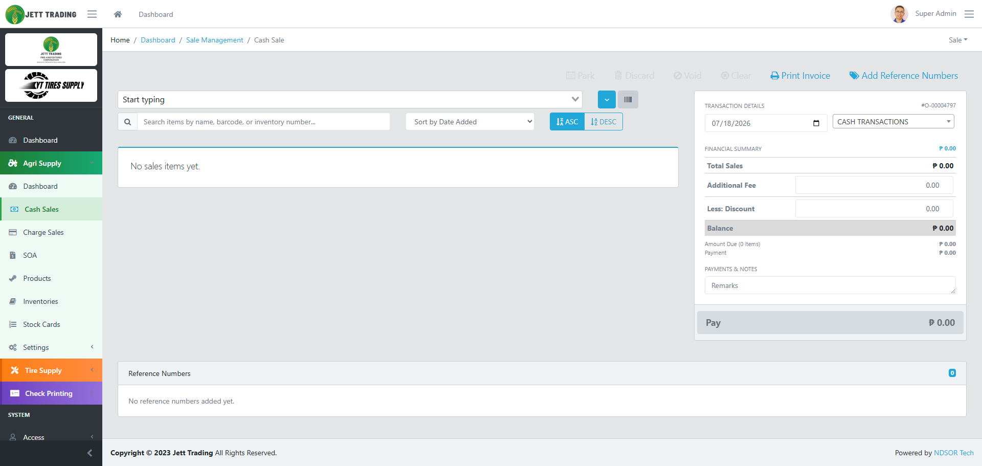Screen dimensions: 982x466
Task: Open the CASH TRANSACTIONS dropdown
Action: (894, 122)
